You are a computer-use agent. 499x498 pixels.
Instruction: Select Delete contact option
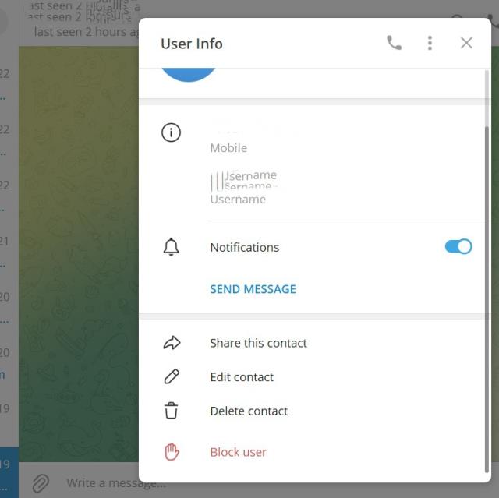coord(249,411)
